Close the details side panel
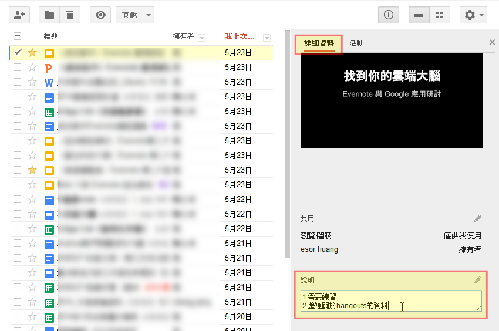 pos(492,42)
